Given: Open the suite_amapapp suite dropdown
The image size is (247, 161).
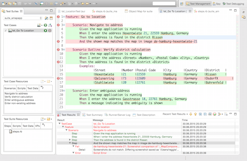Looking at the screenshot, I should tap(23, 18).
